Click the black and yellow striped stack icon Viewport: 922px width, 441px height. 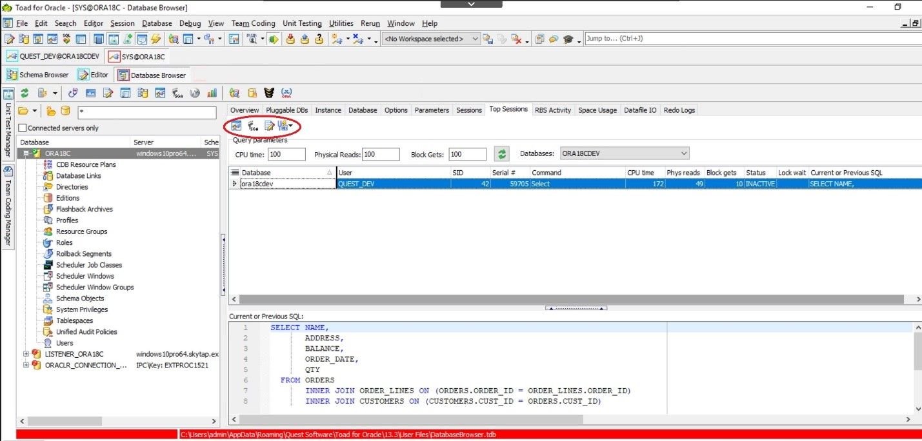click(270, 93)
